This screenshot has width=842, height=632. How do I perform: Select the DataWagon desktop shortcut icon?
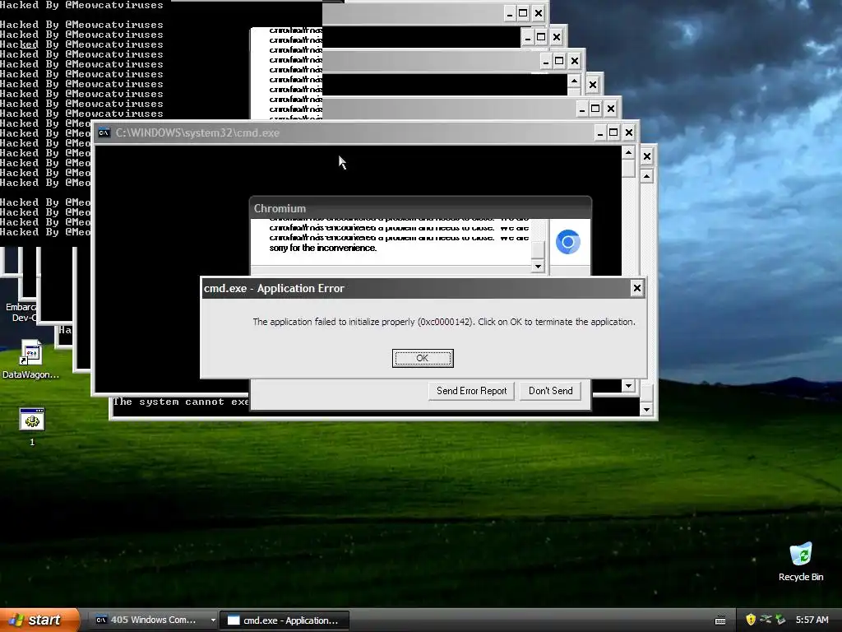(x=30, y=359)
